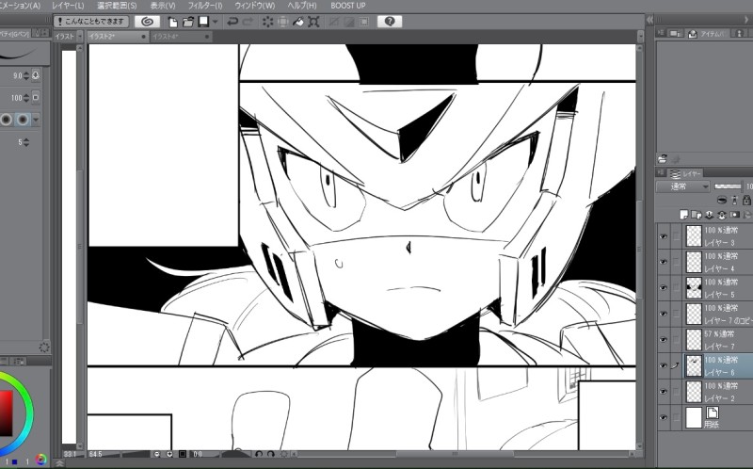The height and width of the screenshot is (469, 753).
Task: Click the New Raster Layer icon
Action: click(684, 215)
